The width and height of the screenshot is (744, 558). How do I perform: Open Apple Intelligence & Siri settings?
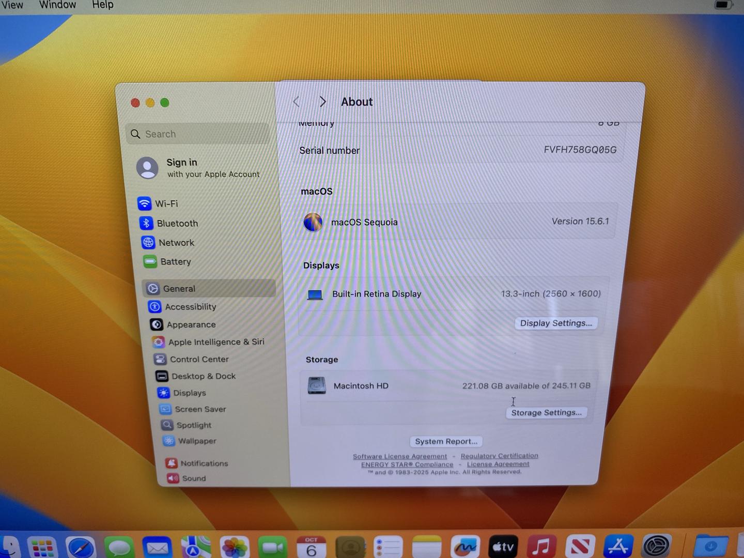point(215,342)
